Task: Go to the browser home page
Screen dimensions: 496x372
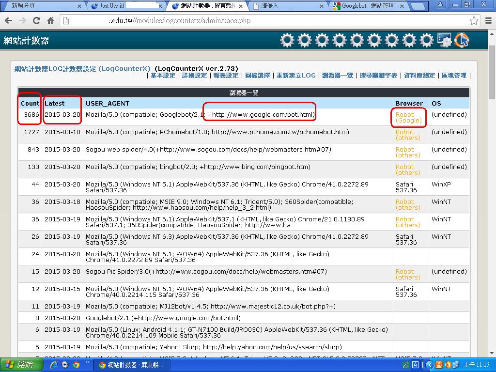Action: 50,21
